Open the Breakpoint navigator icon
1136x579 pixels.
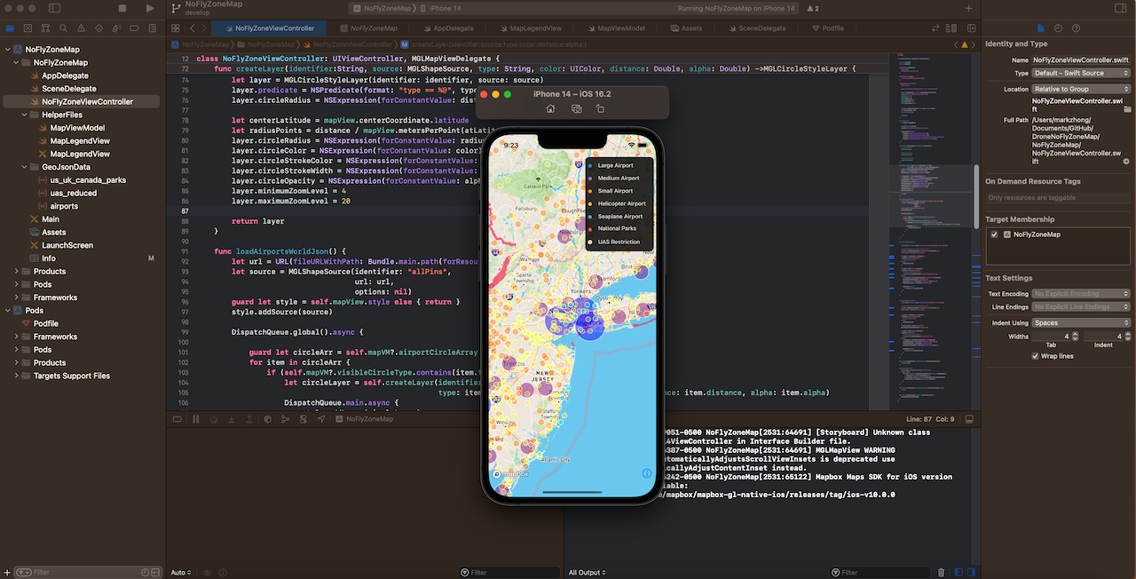coord(134,28)
